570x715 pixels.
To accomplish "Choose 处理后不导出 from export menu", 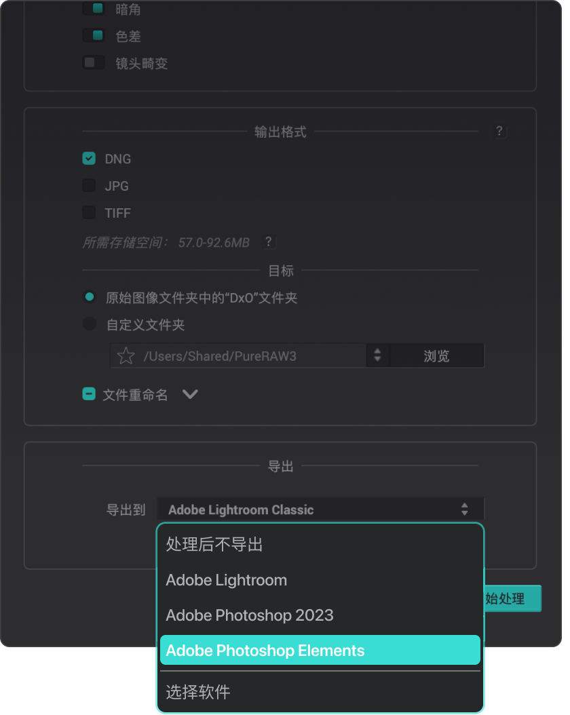I will (320, 545).
